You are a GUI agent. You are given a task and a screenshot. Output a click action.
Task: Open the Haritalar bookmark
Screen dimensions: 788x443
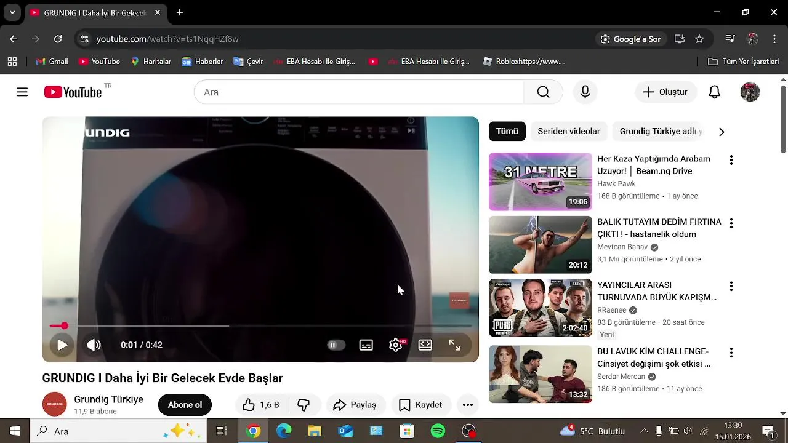(151, 62)
